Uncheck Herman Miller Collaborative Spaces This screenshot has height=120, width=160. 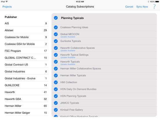pyautogui.click(x=56, y=69)
